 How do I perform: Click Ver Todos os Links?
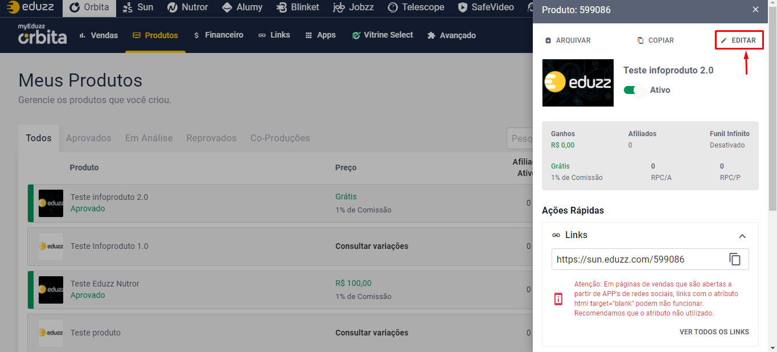(x=714, y=332)
